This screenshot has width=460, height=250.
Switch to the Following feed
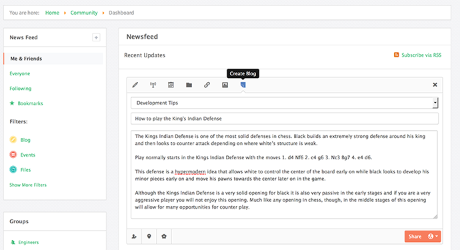[x=20, y=88]
